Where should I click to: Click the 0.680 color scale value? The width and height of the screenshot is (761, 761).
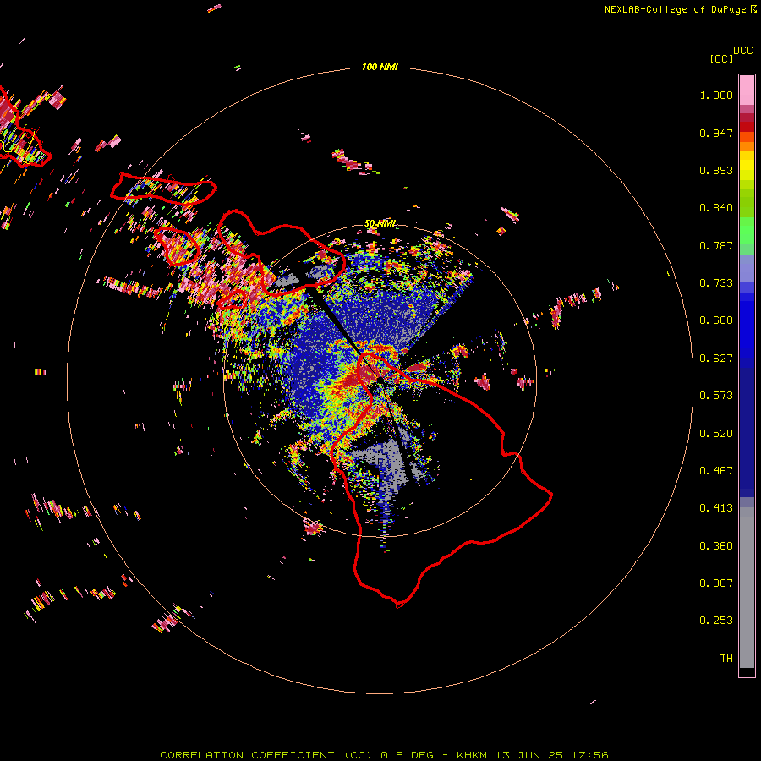coord(716,320)
